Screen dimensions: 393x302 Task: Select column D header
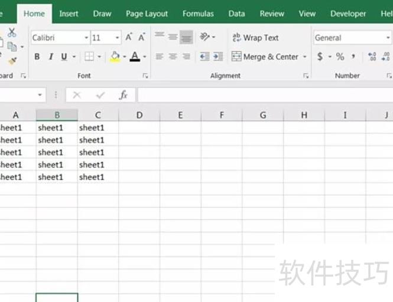point(139,115)
